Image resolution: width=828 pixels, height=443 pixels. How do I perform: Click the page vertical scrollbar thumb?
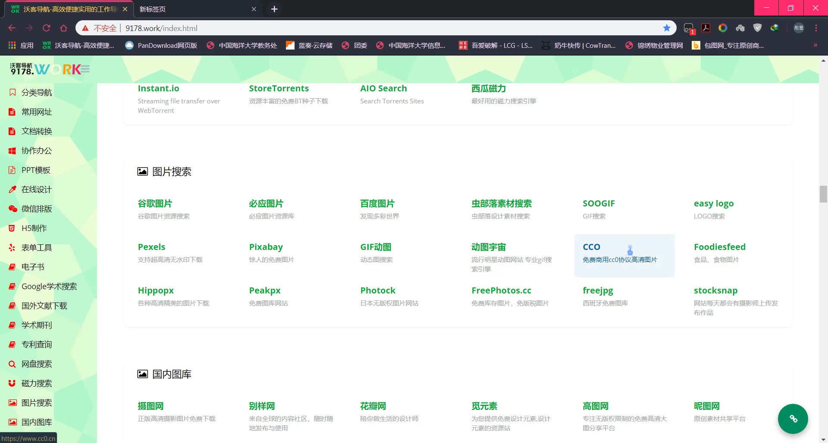(x=823, y=194)
